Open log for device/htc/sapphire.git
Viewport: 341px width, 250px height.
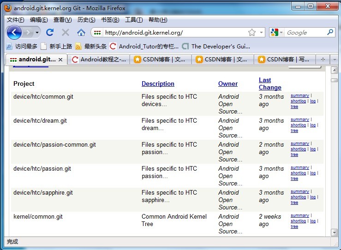[313, 197]
